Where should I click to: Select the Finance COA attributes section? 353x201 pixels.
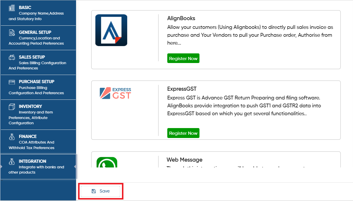(38, 142)
